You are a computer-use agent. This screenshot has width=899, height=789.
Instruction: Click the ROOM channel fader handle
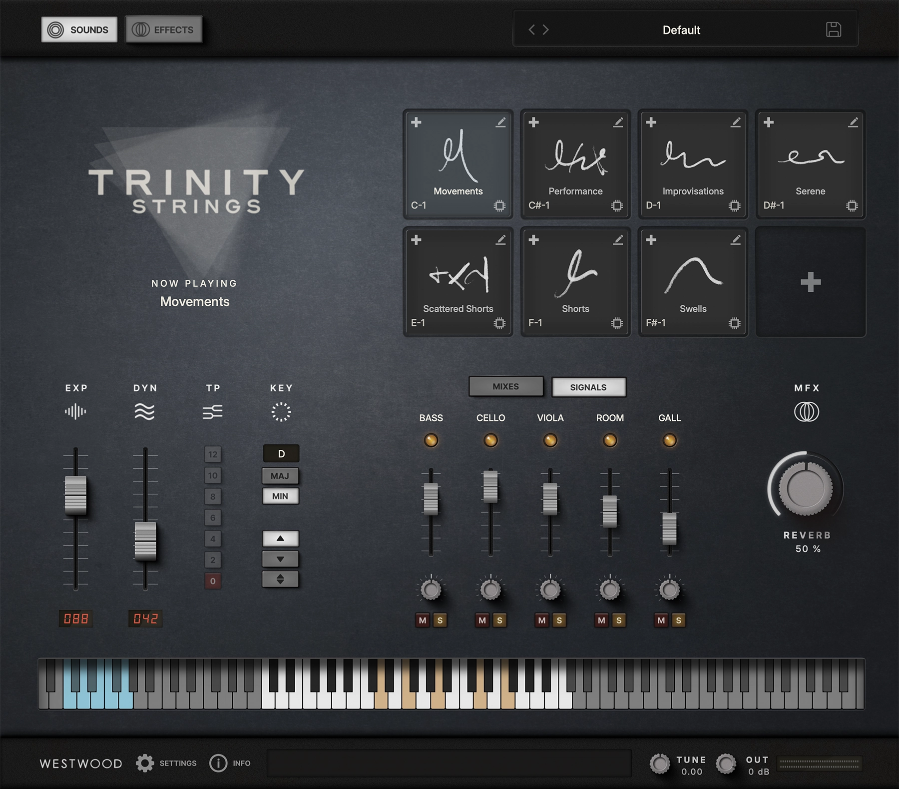coord(610,511)
